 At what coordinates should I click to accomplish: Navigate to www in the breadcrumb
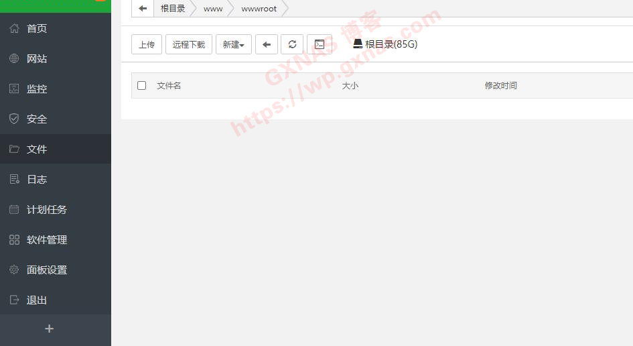[213, 9]
